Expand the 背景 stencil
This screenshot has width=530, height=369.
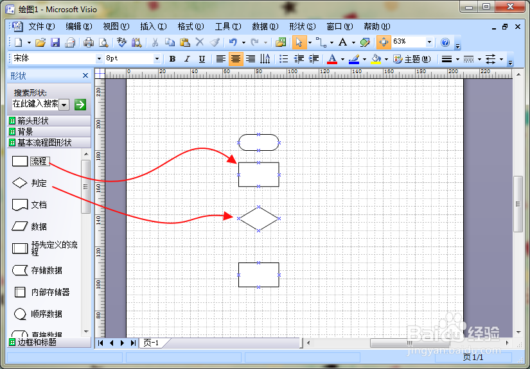pos(49,132)
